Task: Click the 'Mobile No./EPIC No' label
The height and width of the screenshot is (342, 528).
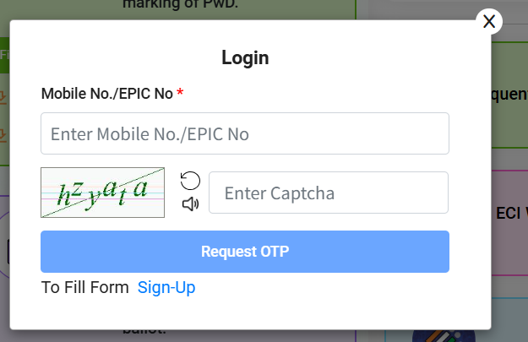Action: coord(107,94)
